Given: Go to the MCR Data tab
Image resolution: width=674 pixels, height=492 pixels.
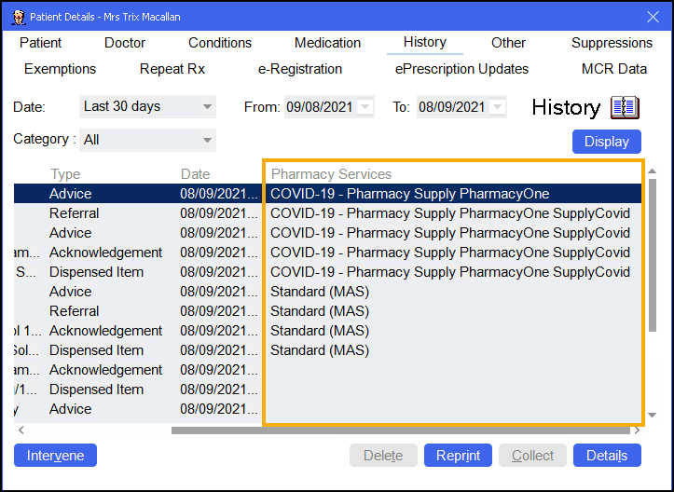Looking at the screenshot, I should click(613, 69).
